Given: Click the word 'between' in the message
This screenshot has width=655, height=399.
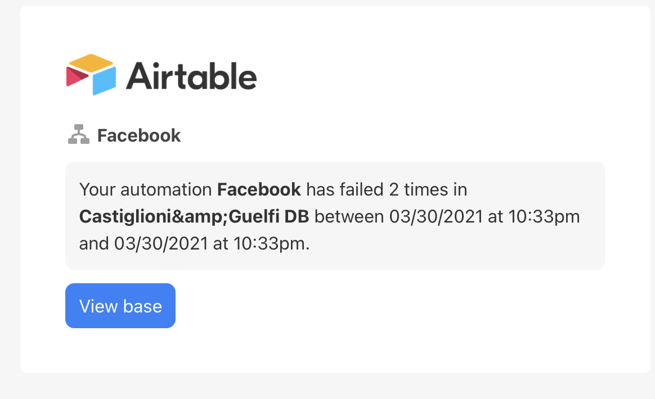Looking at the screenshot, I should pos(349,216).
